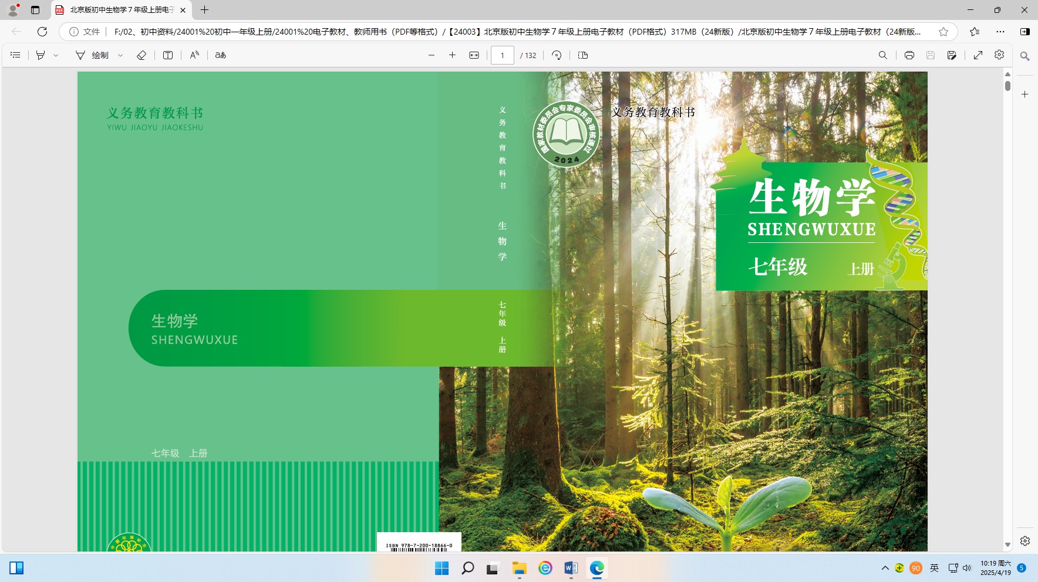Viewport: 1038px width, 582px height.
Task: Expand the highlight color dropdown arrow
Action: [x=56, y=55]
